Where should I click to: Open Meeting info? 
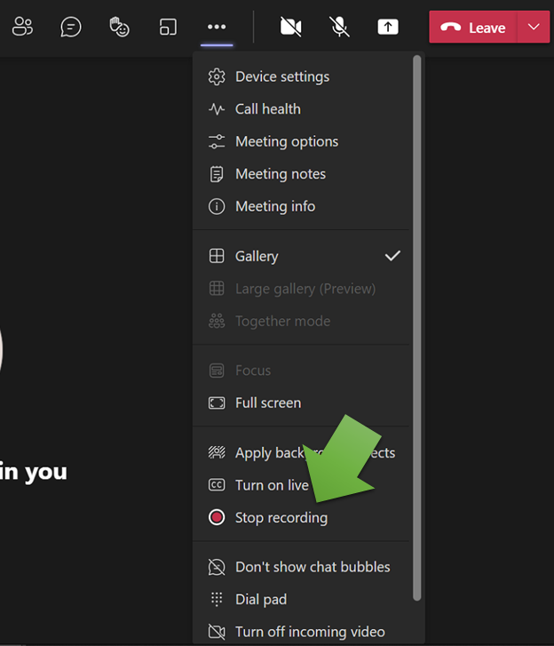(301, 206)
